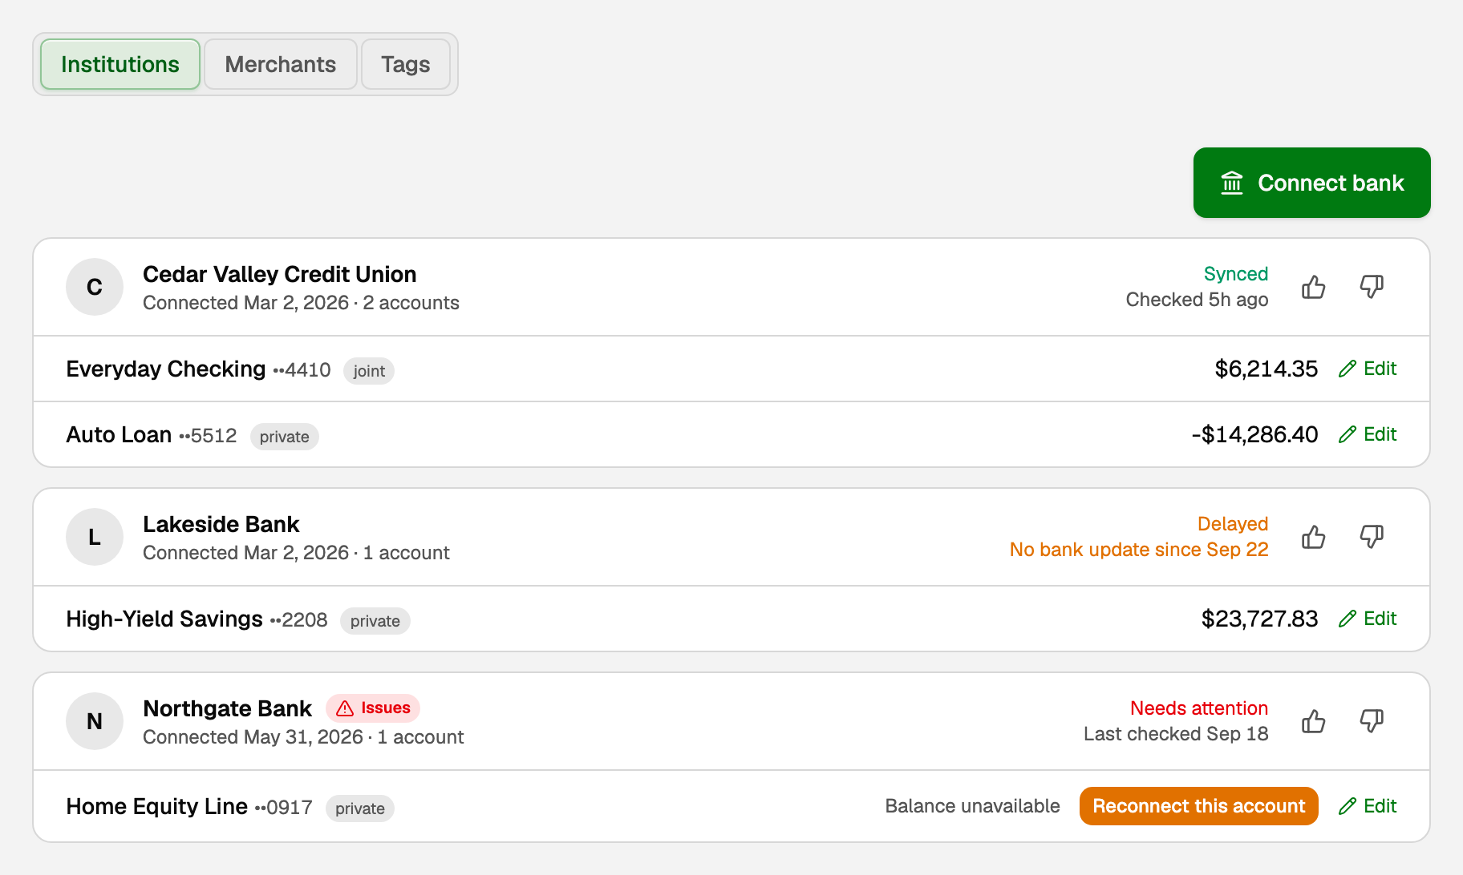Click 'Balance unavailable' text
This screenshot has width=1463, height=875.
(973, 806)
